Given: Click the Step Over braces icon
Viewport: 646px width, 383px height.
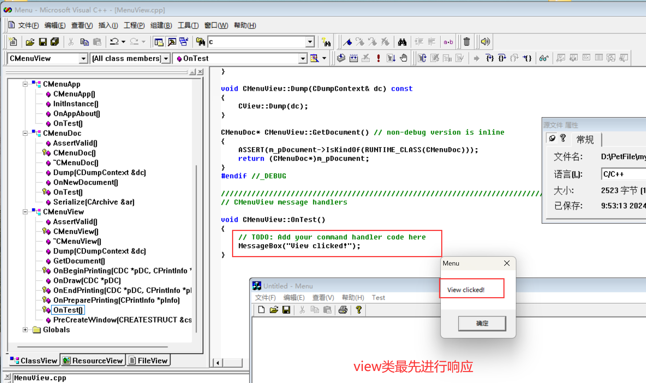Looking at the screenshot, I should (502, 58).
